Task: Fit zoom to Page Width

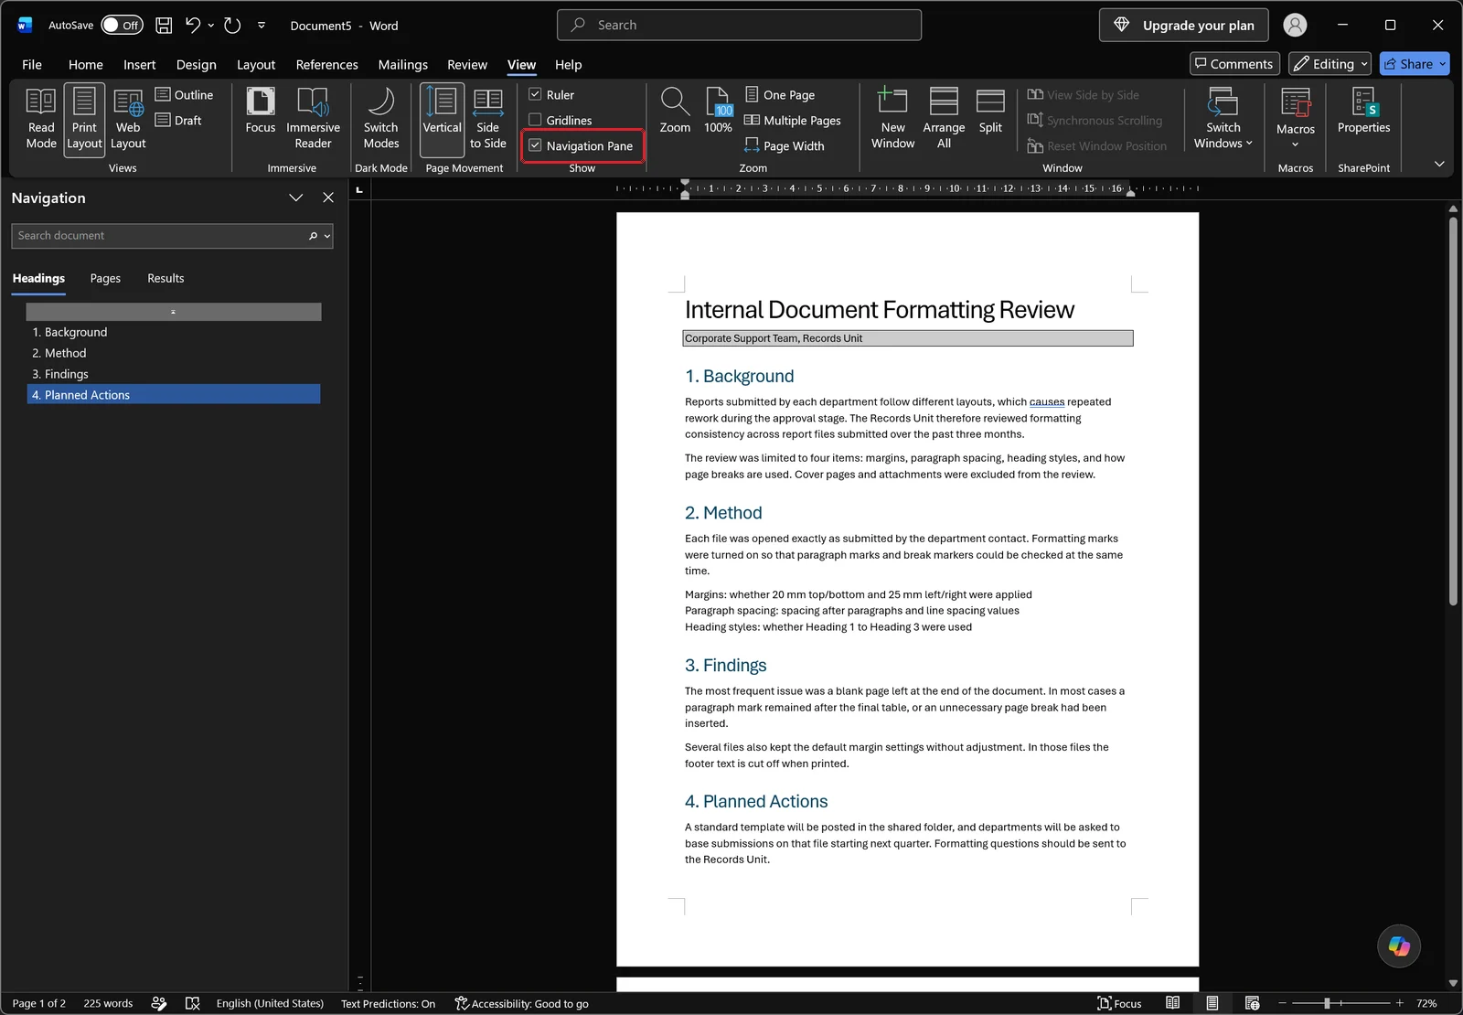Action: pos(785,145)
